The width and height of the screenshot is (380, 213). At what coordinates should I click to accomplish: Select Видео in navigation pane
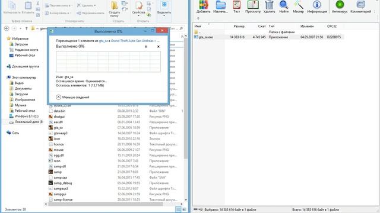pos(19,83)
